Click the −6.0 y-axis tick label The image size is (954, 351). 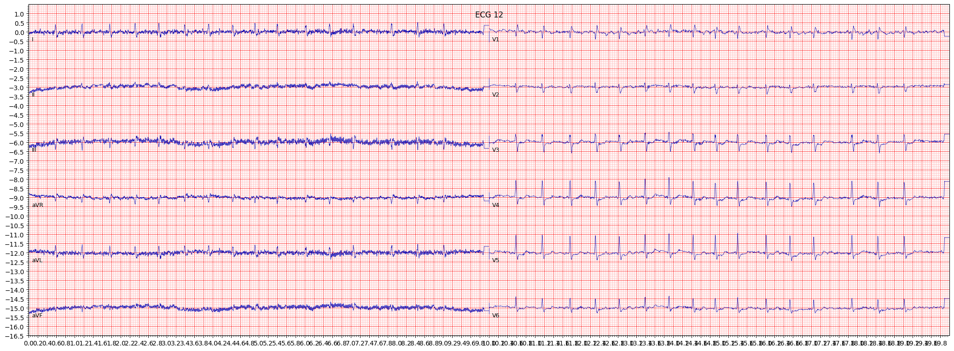coord(17,143)
